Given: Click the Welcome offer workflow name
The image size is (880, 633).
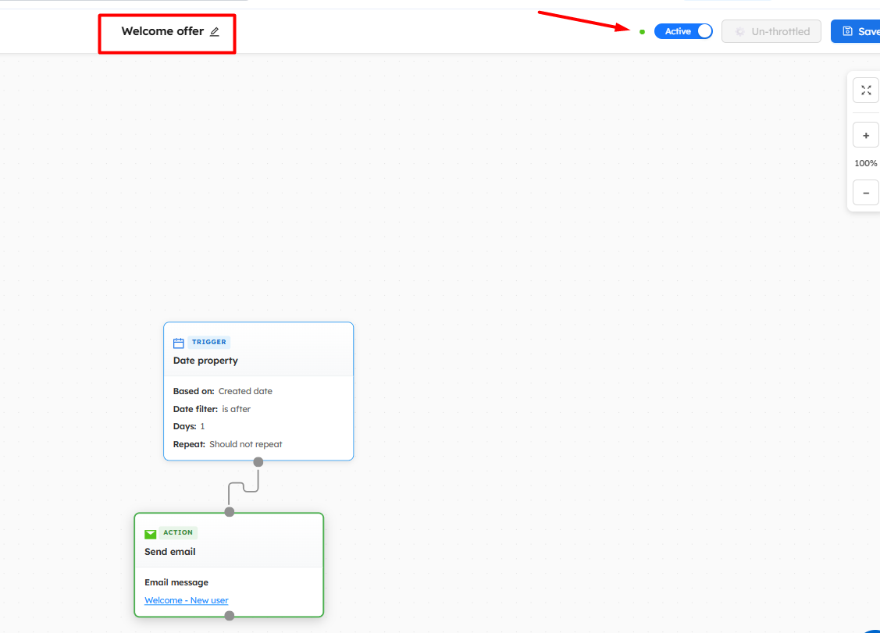Looking at the screenshot, I should (162, 32).
